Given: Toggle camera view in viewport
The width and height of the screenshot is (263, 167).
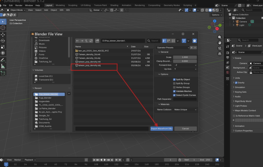Looking at the screenshot, I should pyautogui.click(x=220, y=48).
